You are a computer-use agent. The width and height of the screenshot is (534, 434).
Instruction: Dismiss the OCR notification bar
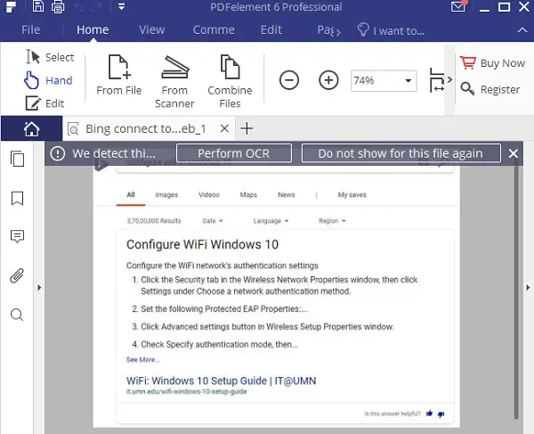point(514,154)
